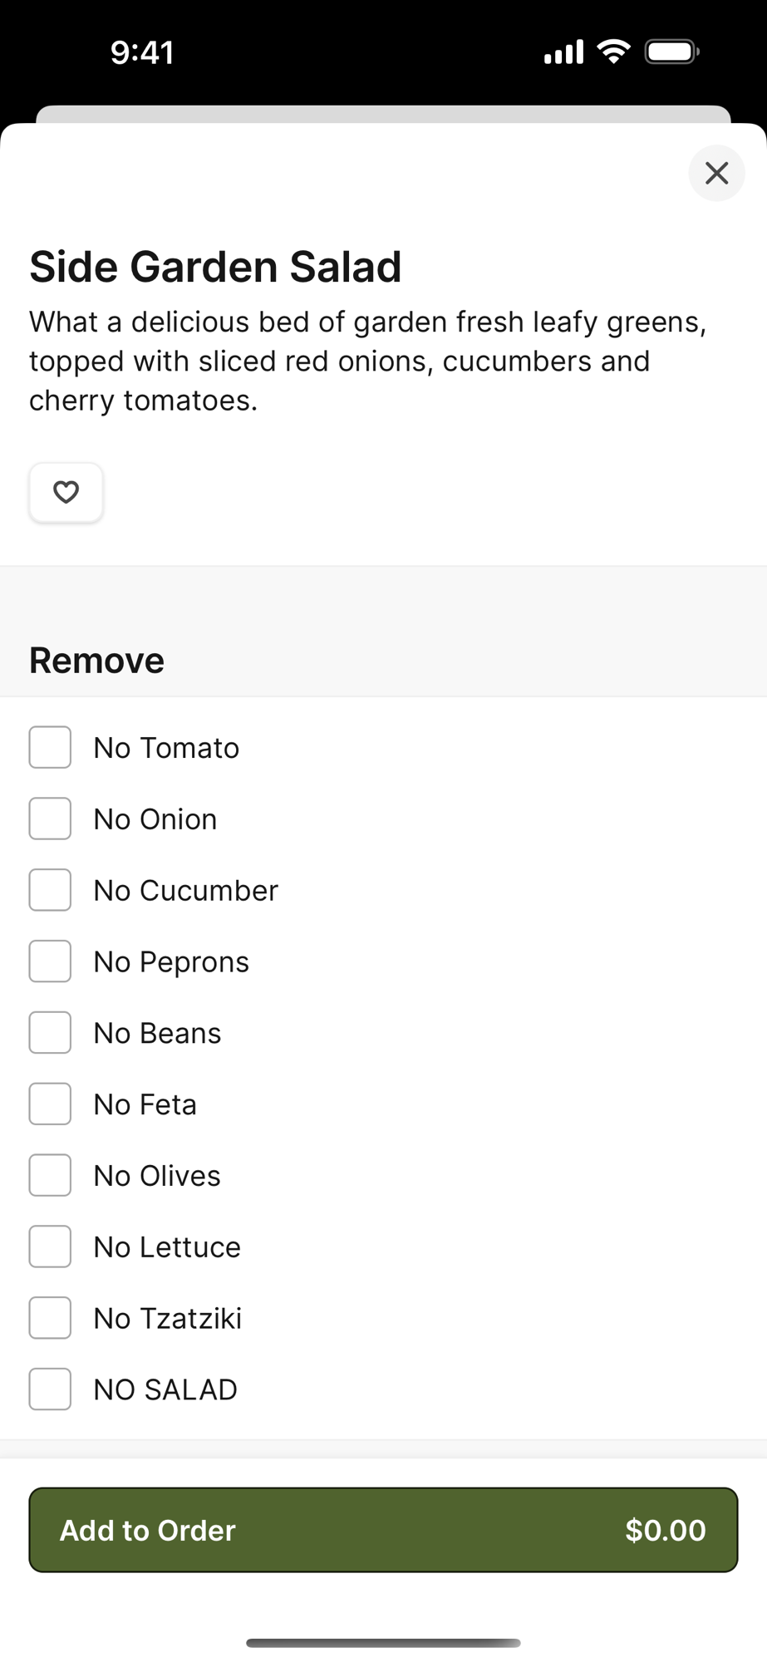This screenshot has height=1662, width=767.
Task: Tick the No Onion option
Action: pyautogui.click(x=50, y=819)
